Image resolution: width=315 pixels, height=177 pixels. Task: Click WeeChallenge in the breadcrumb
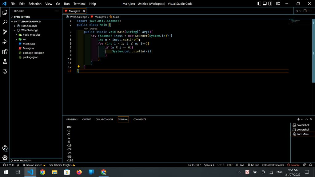pyautogui.click(x=78, y=17)
